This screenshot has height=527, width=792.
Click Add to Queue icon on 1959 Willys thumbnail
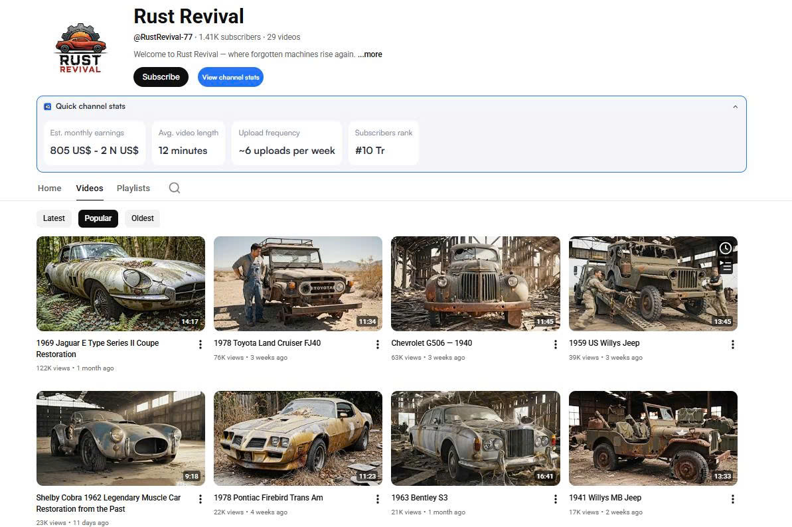point(726,266)
